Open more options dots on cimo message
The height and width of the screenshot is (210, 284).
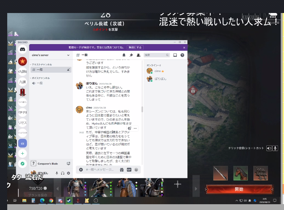pyautogui.click(x=135, y=128)
